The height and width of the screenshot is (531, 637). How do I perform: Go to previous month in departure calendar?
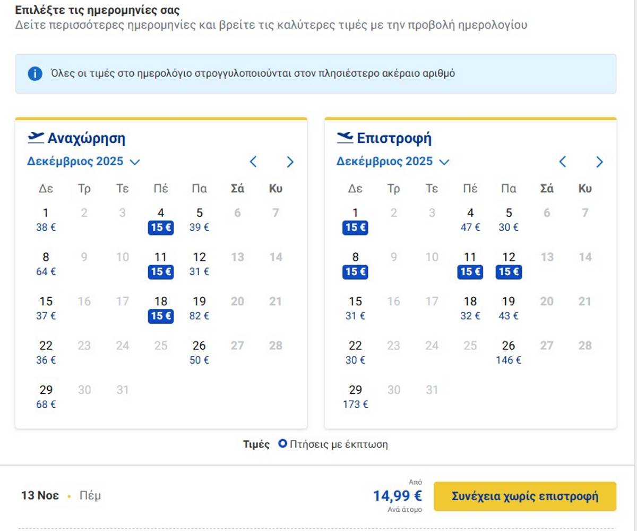click(253, 162)
